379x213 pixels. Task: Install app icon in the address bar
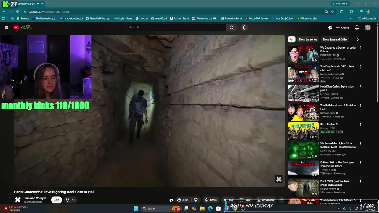[x=326, y=12]
